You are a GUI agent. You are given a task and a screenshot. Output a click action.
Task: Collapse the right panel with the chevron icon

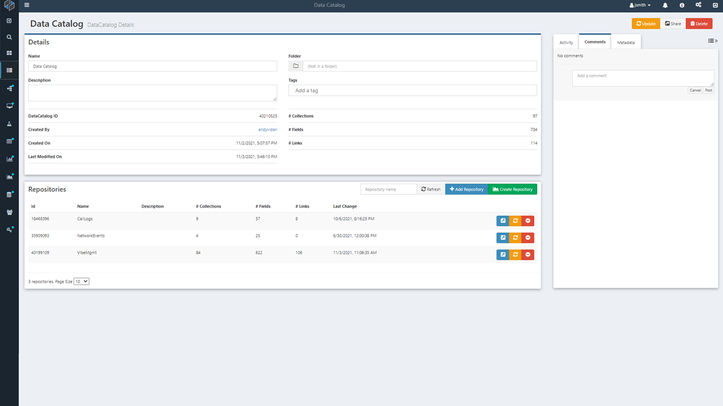712,41
